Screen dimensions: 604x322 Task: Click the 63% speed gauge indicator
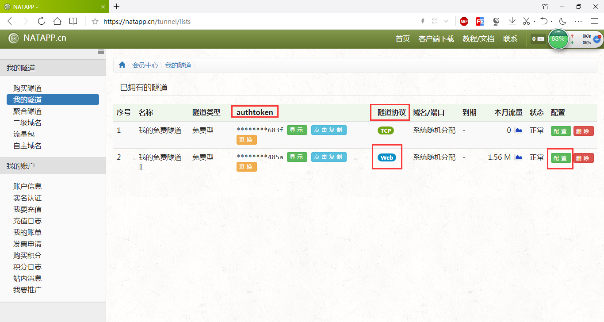pos(558,39)
